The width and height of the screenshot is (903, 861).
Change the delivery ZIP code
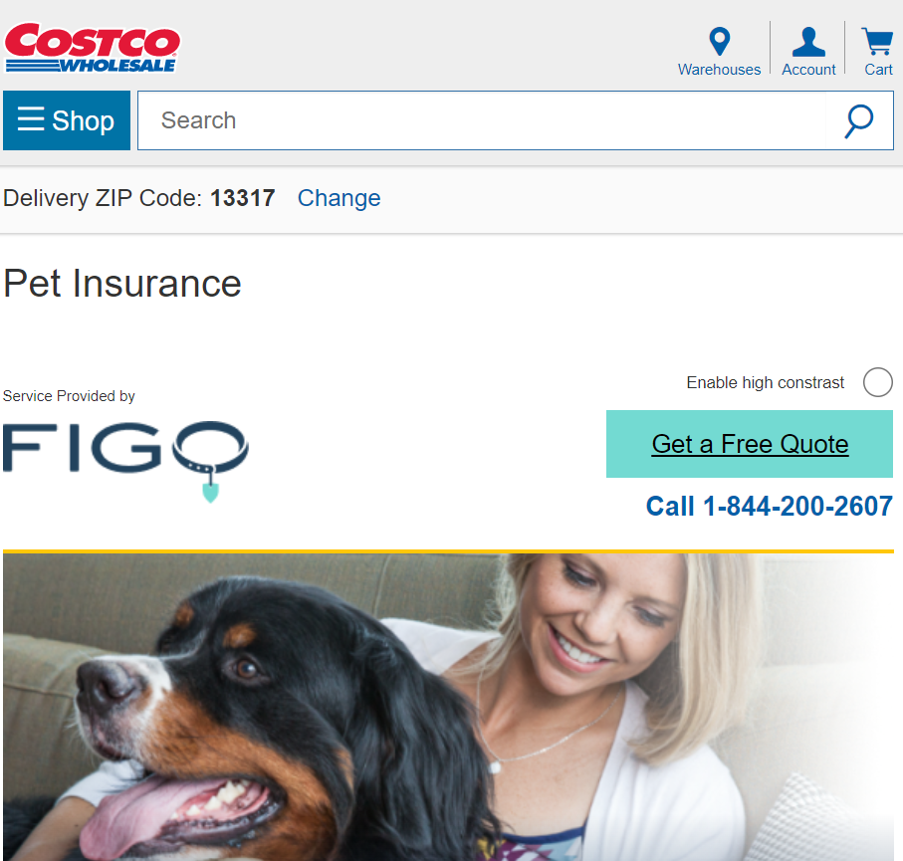339,198
